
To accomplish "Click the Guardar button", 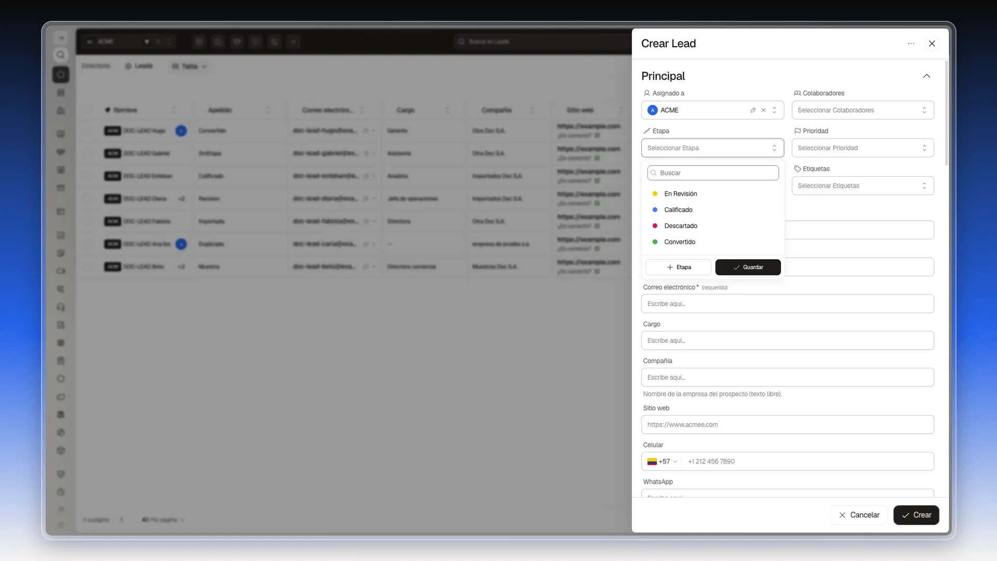I will [x=748, y=267].
